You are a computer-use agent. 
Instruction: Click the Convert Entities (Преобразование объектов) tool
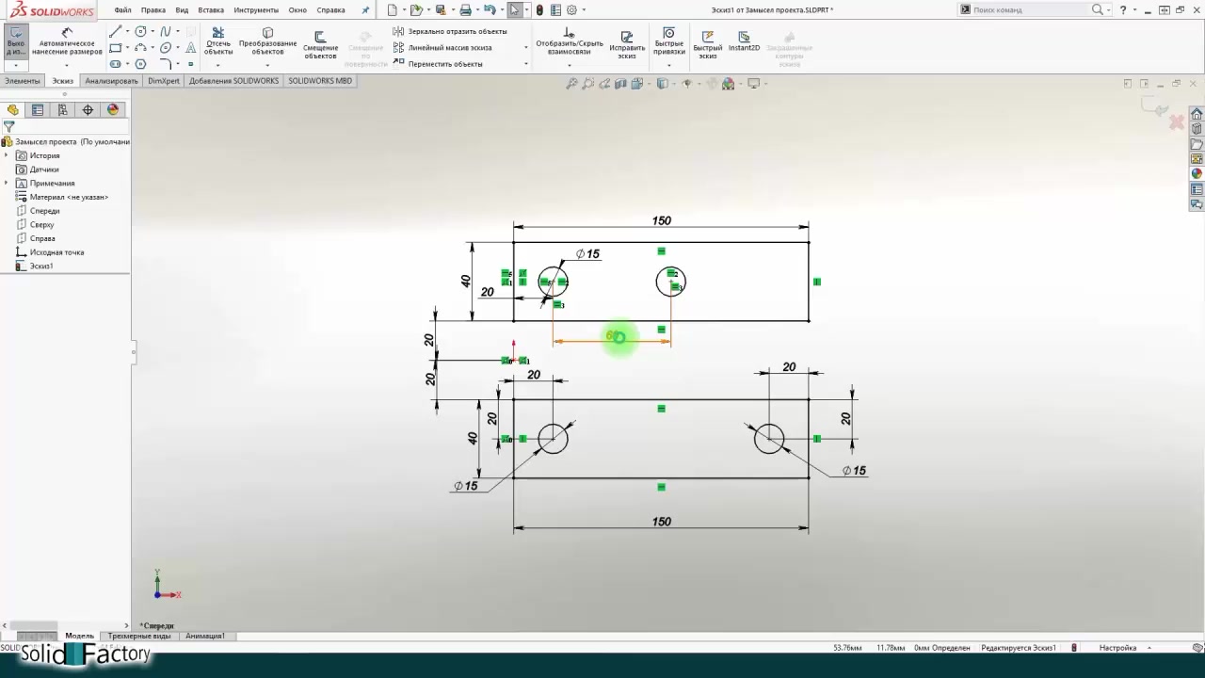click(x=267, y=42)
